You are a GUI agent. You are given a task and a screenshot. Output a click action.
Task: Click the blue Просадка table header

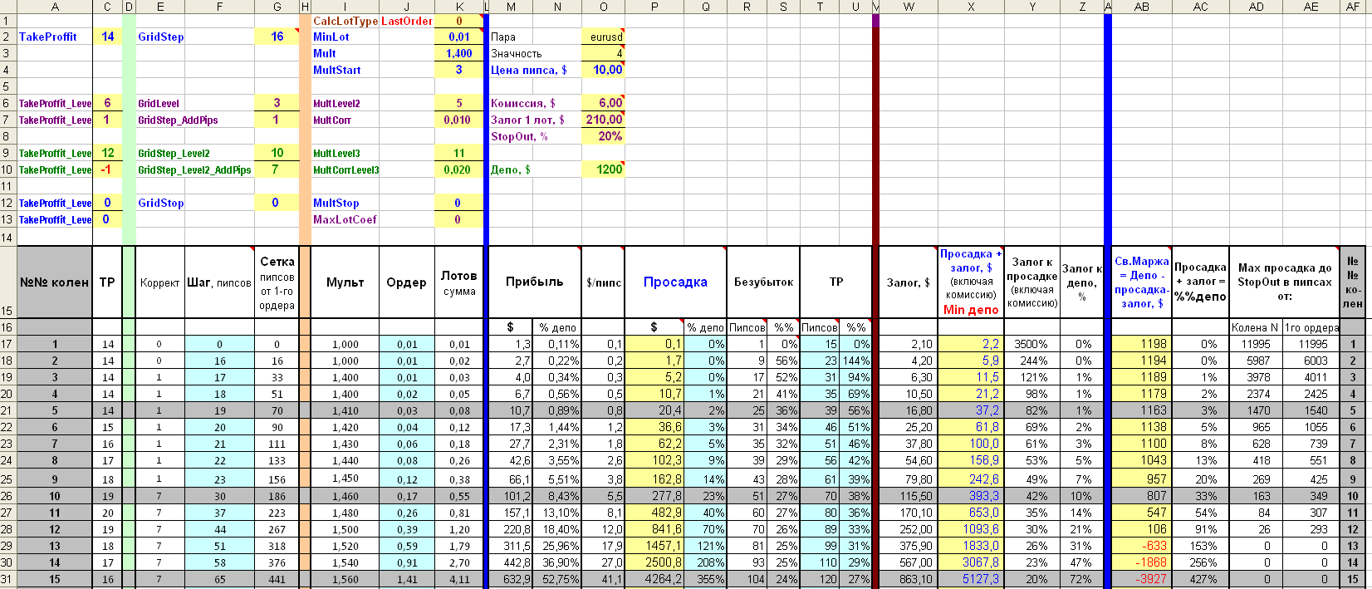675,282
